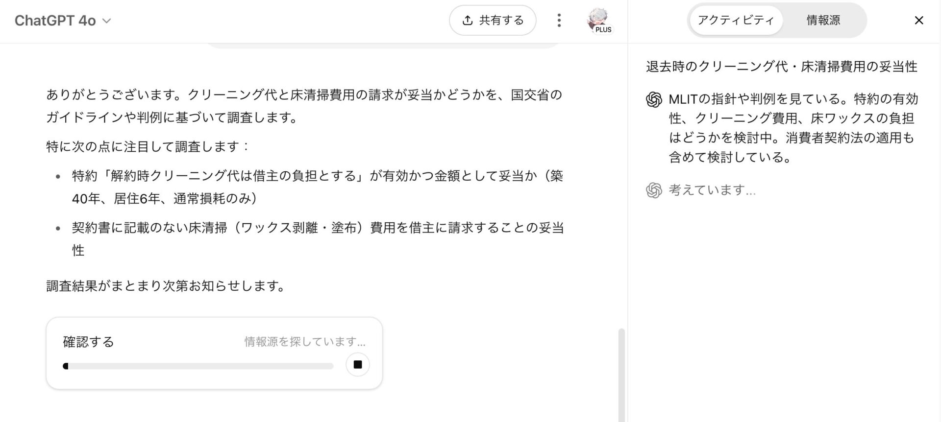Click the 退去時のクリーニング代 panel title
The height and width of the screenshot is (422, 941).
781,67
